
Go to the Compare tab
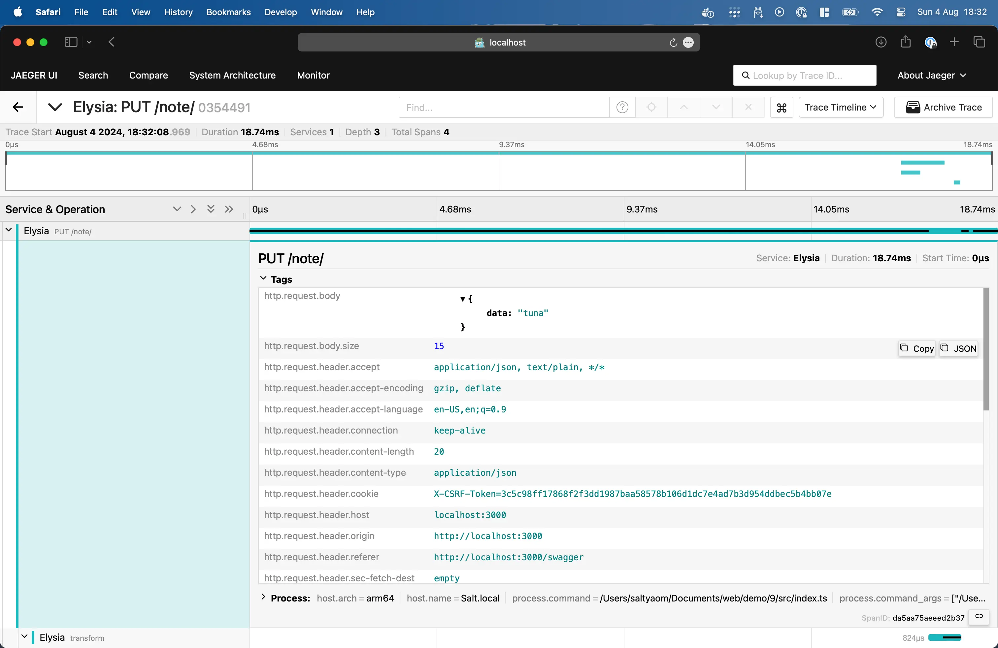point(149,76)
